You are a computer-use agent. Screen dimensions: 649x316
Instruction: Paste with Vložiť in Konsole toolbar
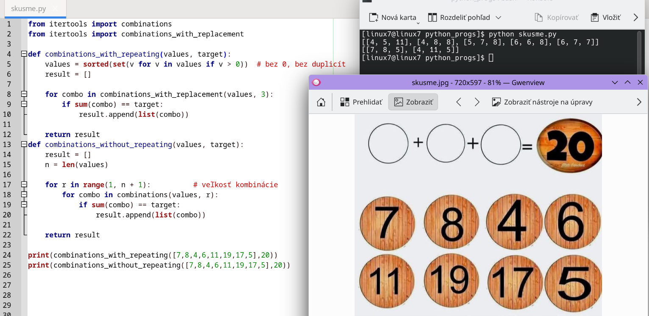click(x=606, y=17)
